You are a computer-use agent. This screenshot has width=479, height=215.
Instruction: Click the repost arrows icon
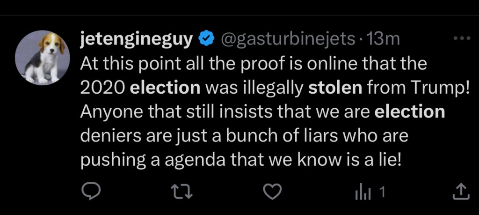point(181,191)
